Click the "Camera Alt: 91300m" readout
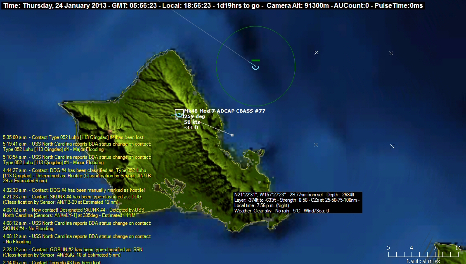The height and width of the screenshot is (264, 466). click(298, 6)
